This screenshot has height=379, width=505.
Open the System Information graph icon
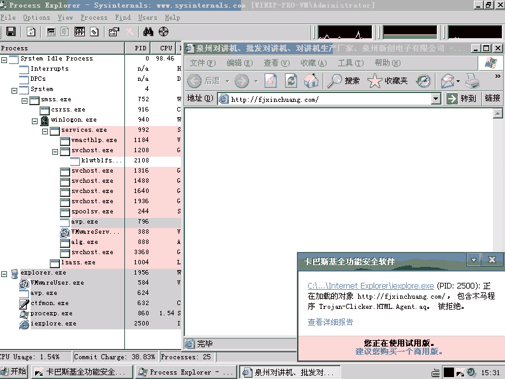(x=51, y=31)
